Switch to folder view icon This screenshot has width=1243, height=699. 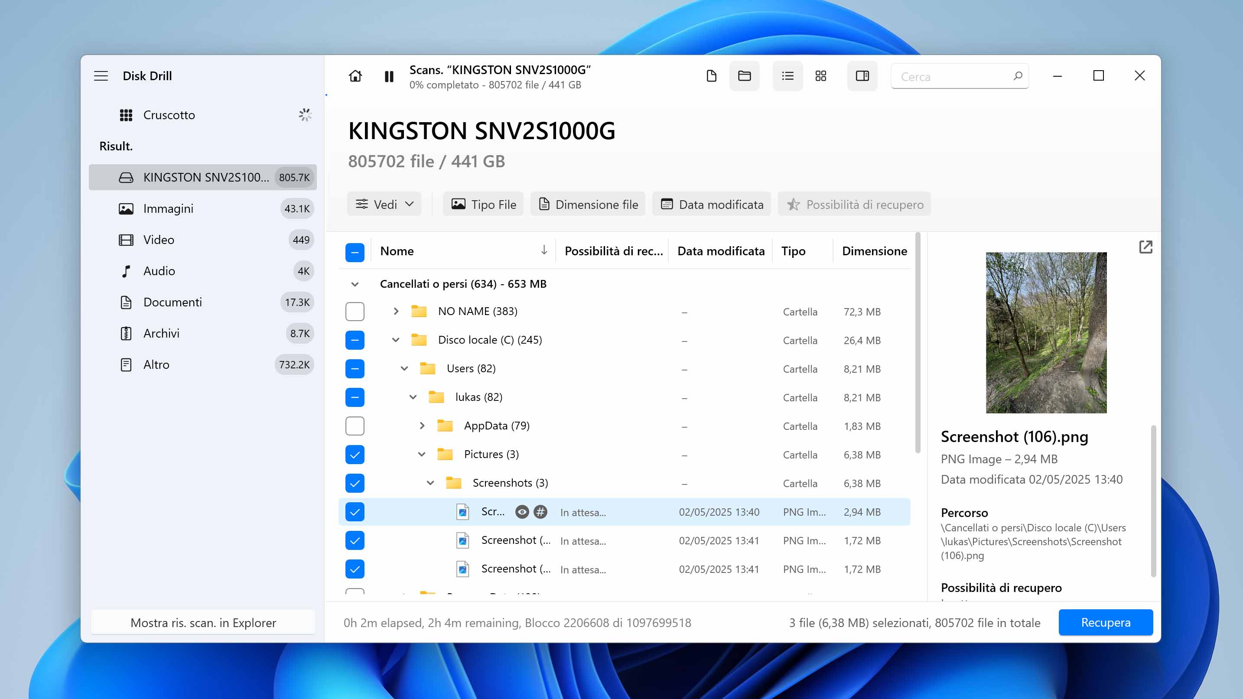[745, 76]
